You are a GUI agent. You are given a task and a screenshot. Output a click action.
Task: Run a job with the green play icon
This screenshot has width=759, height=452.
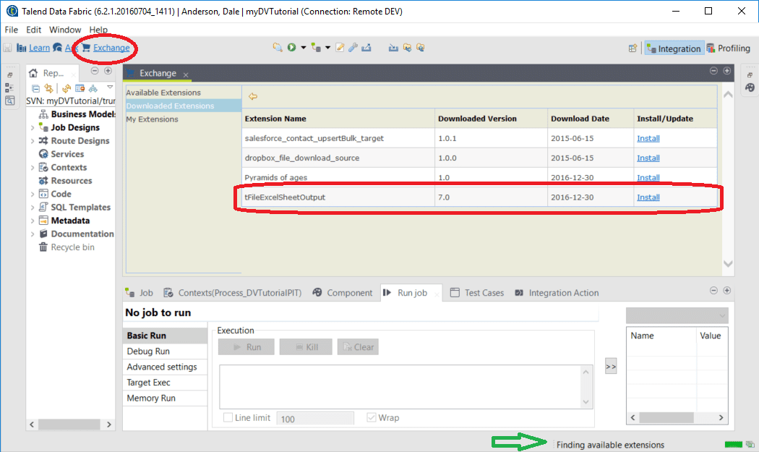click(291, 47)
